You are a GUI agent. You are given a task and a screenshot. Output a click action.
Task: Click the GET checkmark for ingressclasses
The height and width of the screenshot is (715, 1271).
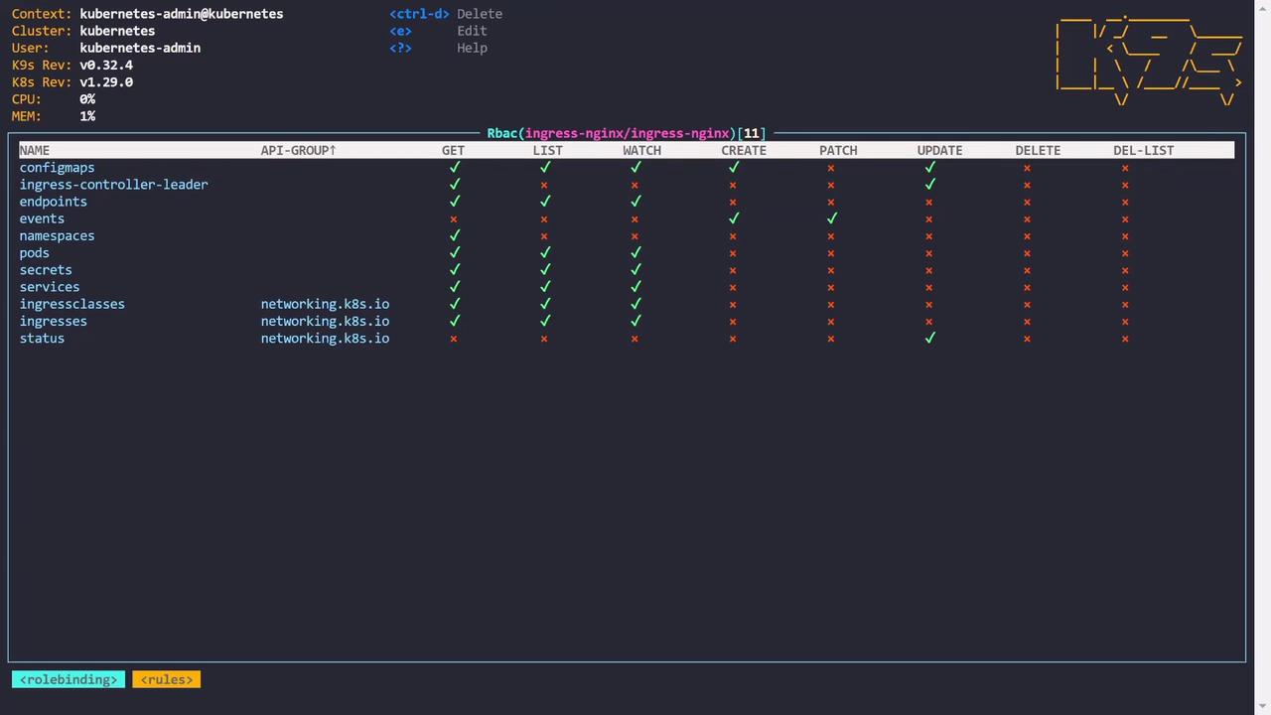(x=455, y=304)
